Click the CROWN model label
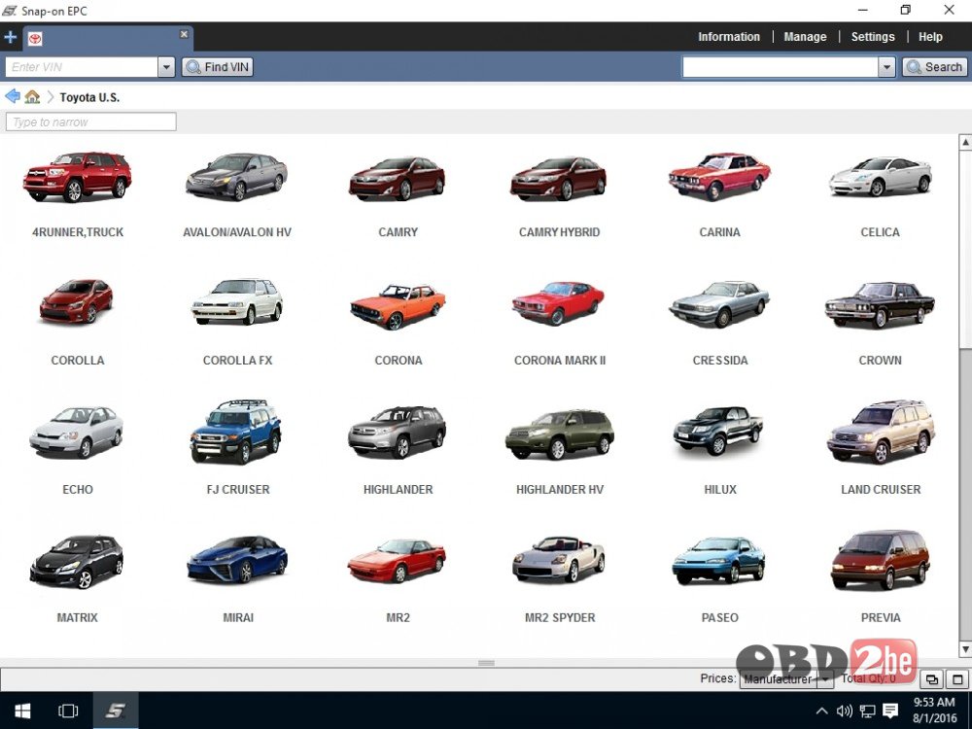 coord(881,361)
